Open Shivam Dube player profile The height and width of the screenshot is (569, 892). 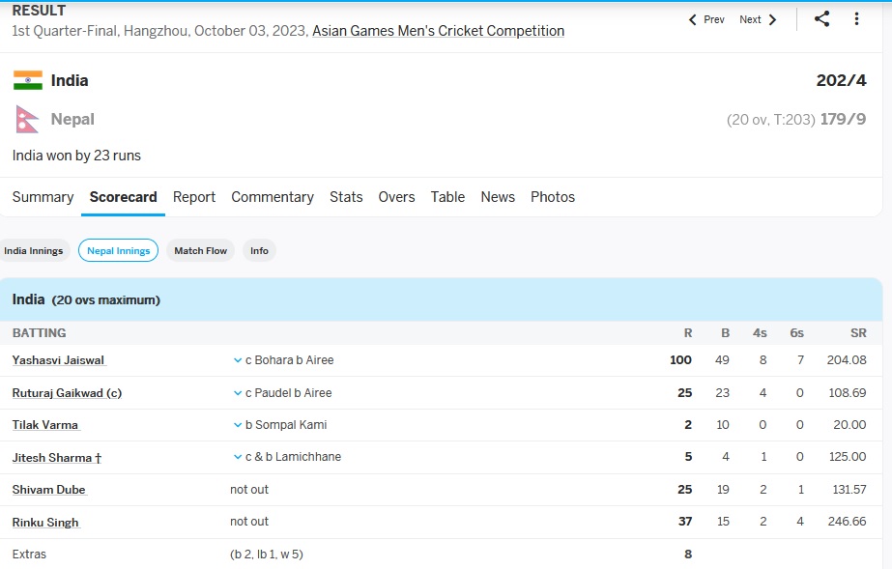pyautogui.click(x=49, y=490)
